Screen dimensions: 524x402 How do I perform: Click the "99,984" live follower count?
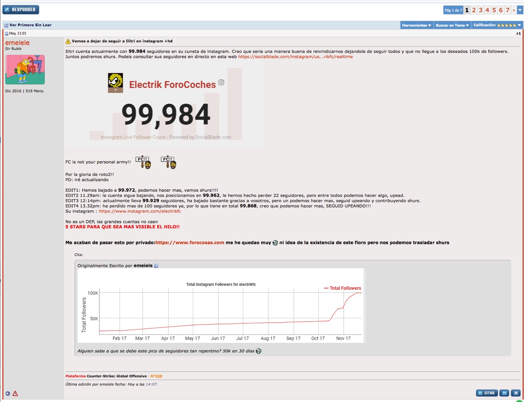[166, 115]
